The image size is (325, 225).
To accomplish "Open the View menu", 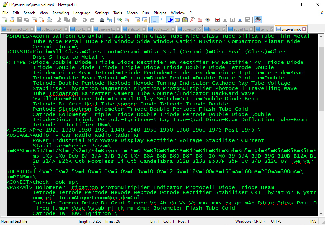I will [44, 13].
